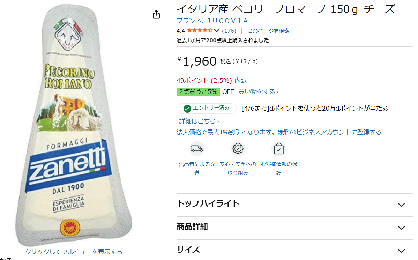Expand the サイズ section
The height and width of the screenshot is (260, 418).
coord(401,251)
